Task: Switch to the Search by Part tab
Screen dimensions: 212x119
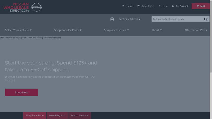Action: coord(57,116)
